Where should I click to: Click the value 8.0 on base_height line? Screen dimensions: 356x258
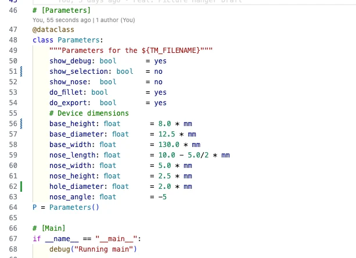coord(164,124)
